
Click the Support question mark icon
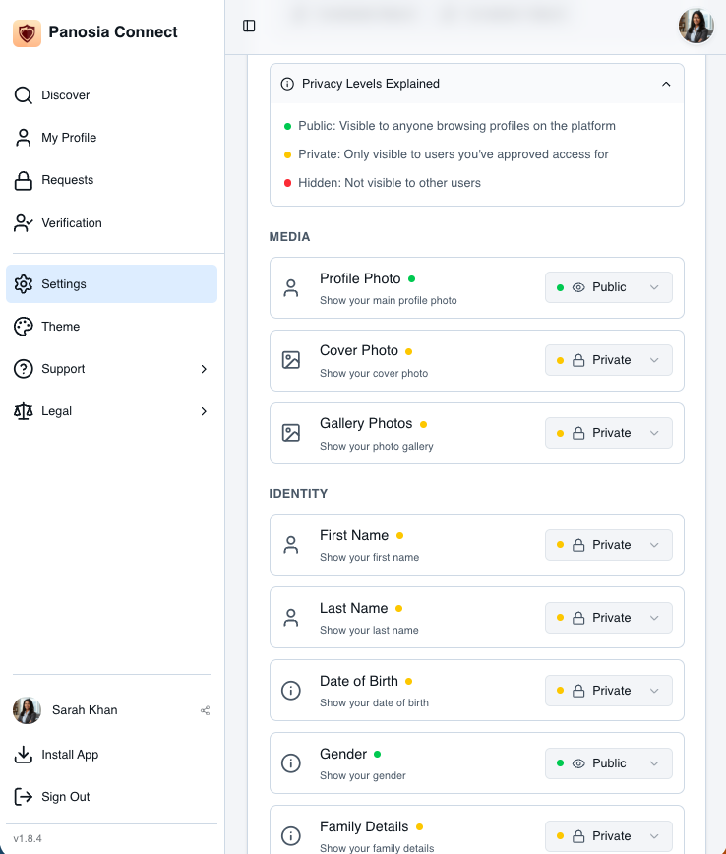(x=24, y=369)
